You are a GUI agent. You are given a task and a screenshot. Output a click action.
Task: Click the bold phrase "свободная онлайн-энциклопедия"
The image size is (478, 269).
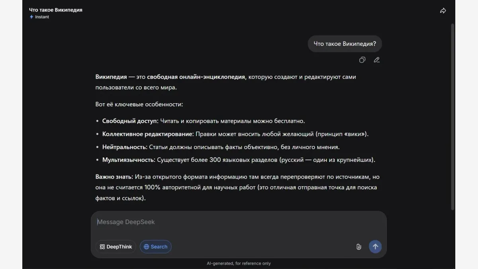click(196, 77)
